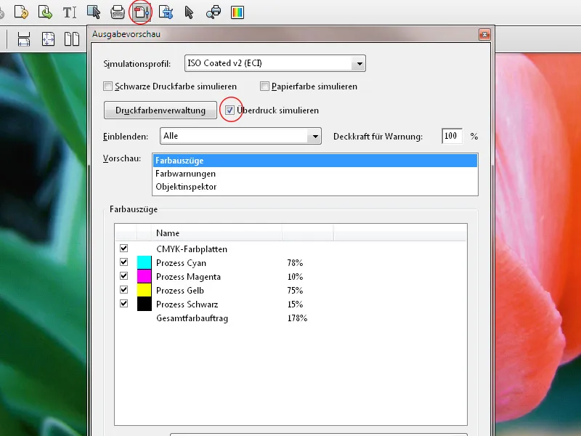Enable Schwarze Druckfarbe simulieren checkbox
This screenshot has height=436, width=581.
[x=107, y=86]
